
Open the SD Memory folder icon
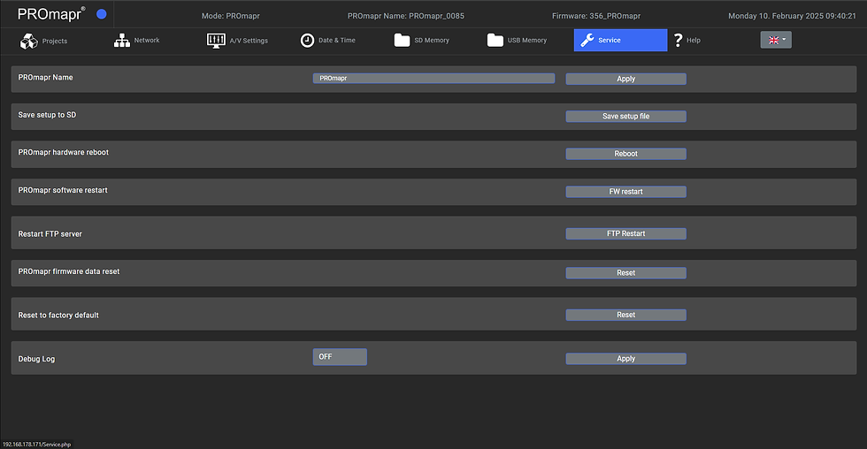click(402, 41)
